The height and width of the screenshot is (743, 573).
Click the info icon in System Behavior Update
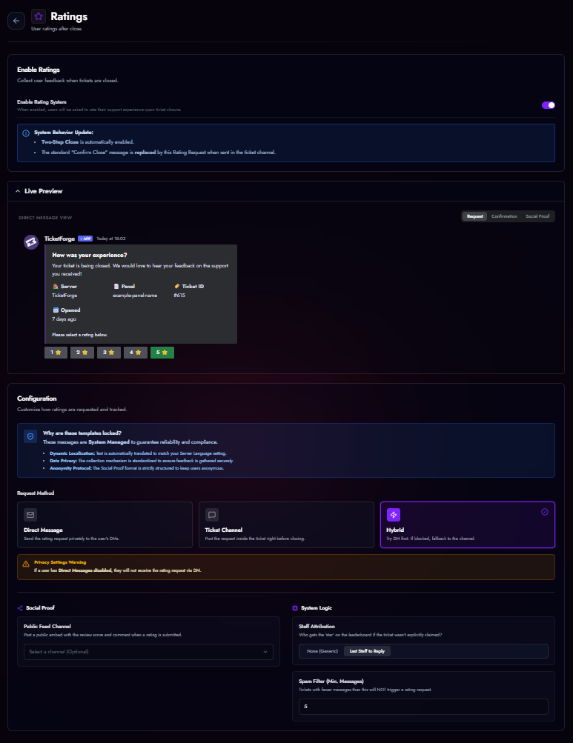coord(26,133)
